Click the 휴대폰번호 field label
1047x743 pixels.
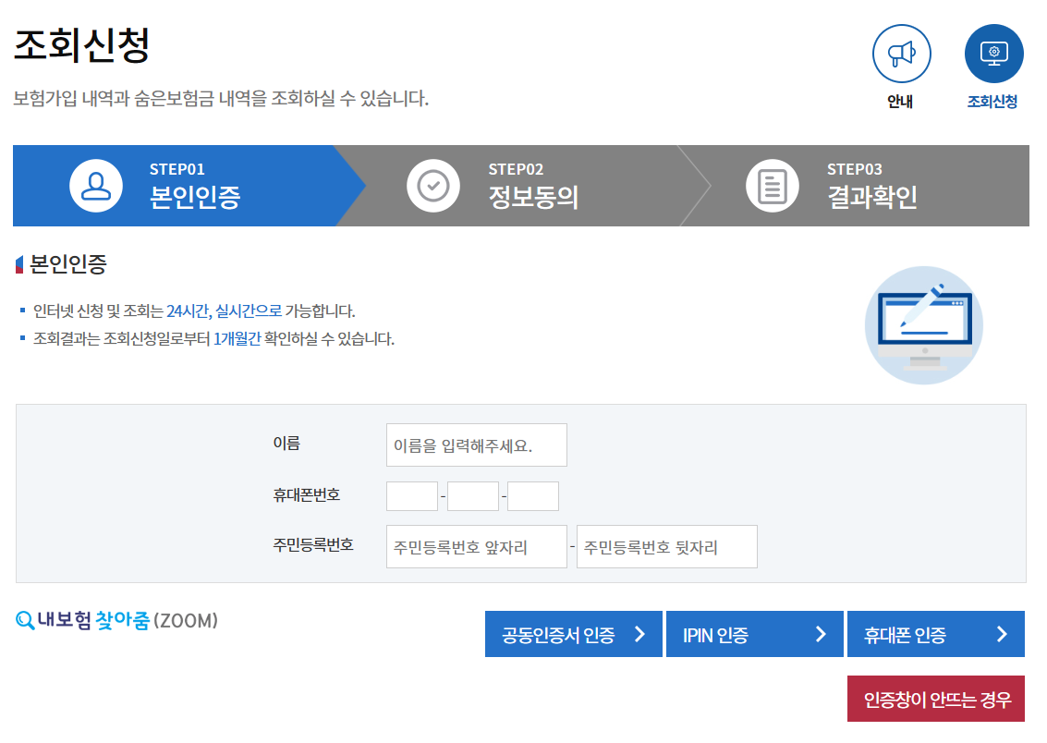click(307, 494)
